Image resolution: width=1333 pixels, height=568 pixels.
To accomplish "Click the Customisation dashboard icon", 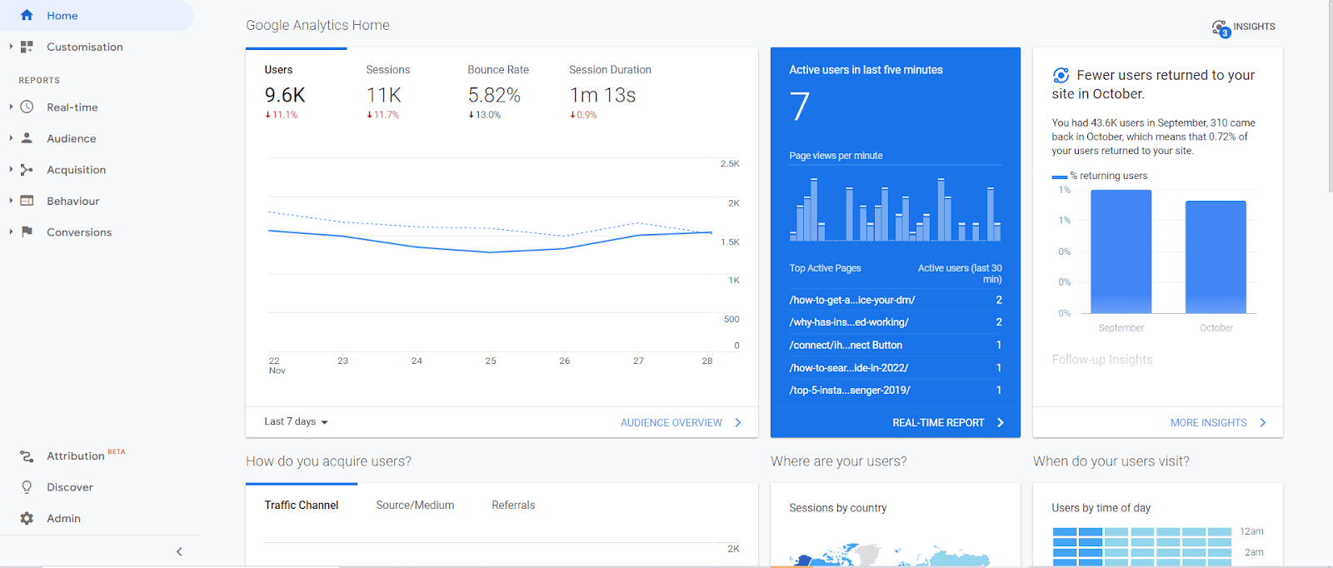I will pyautogui.click(x=27, y=47).
